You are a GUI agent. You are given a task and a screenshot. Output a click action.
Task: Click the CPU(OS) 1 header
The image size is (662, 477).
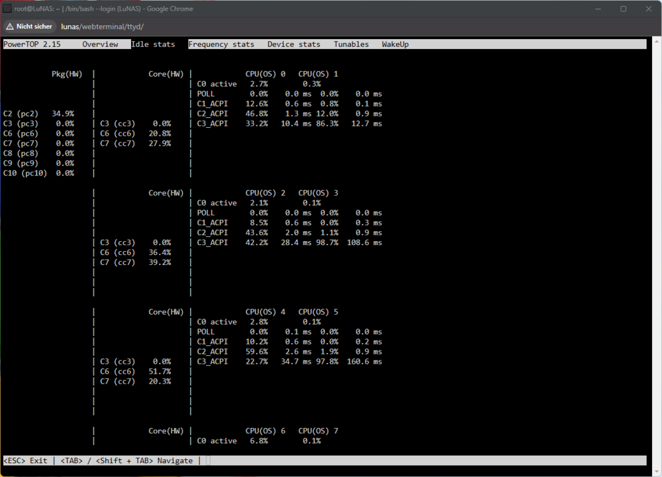click(318, 74)
